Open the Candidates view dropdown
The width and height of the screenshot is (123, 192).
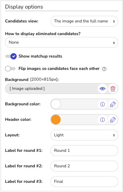point(84,21)
